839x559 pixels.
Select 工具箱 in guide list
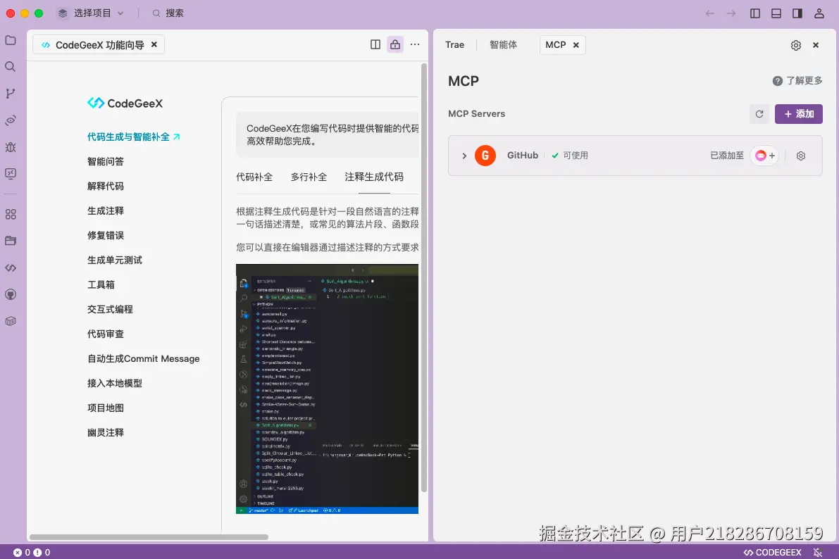pos(101,284)
